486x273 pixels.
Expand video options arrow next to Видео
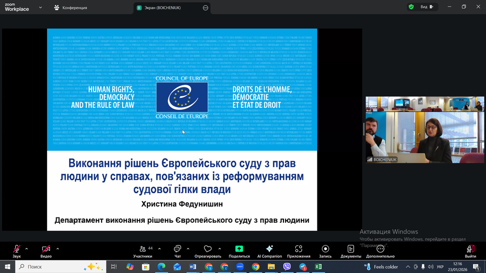(58, 249)
